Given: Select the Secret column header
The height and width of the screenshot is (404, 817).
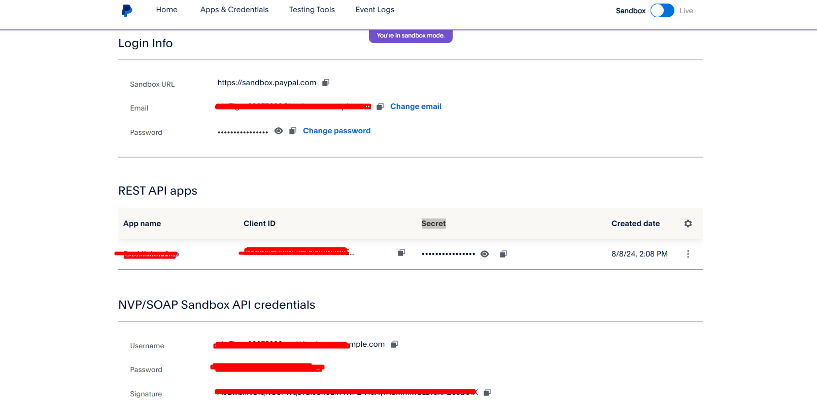Looking at the screenshot, I should [433, 224].
